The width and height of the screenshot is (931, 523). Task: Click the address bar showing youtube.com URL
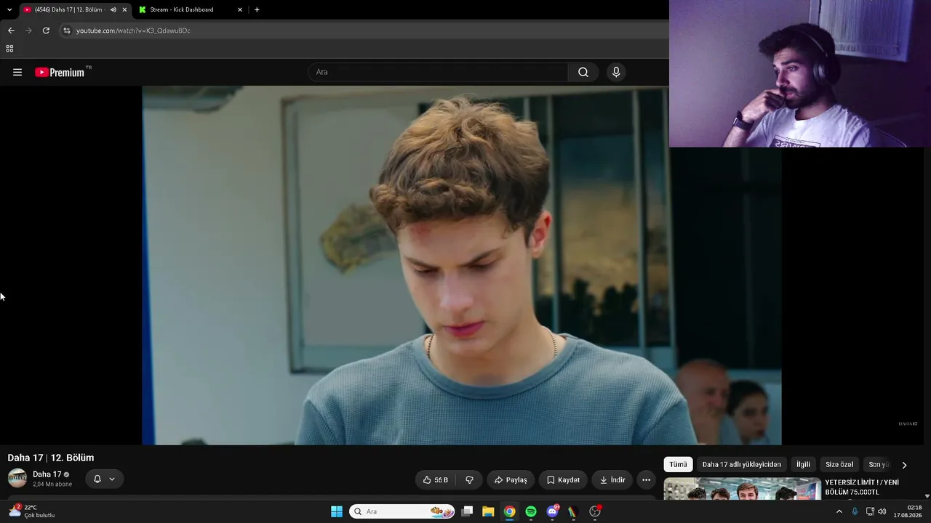133,31
